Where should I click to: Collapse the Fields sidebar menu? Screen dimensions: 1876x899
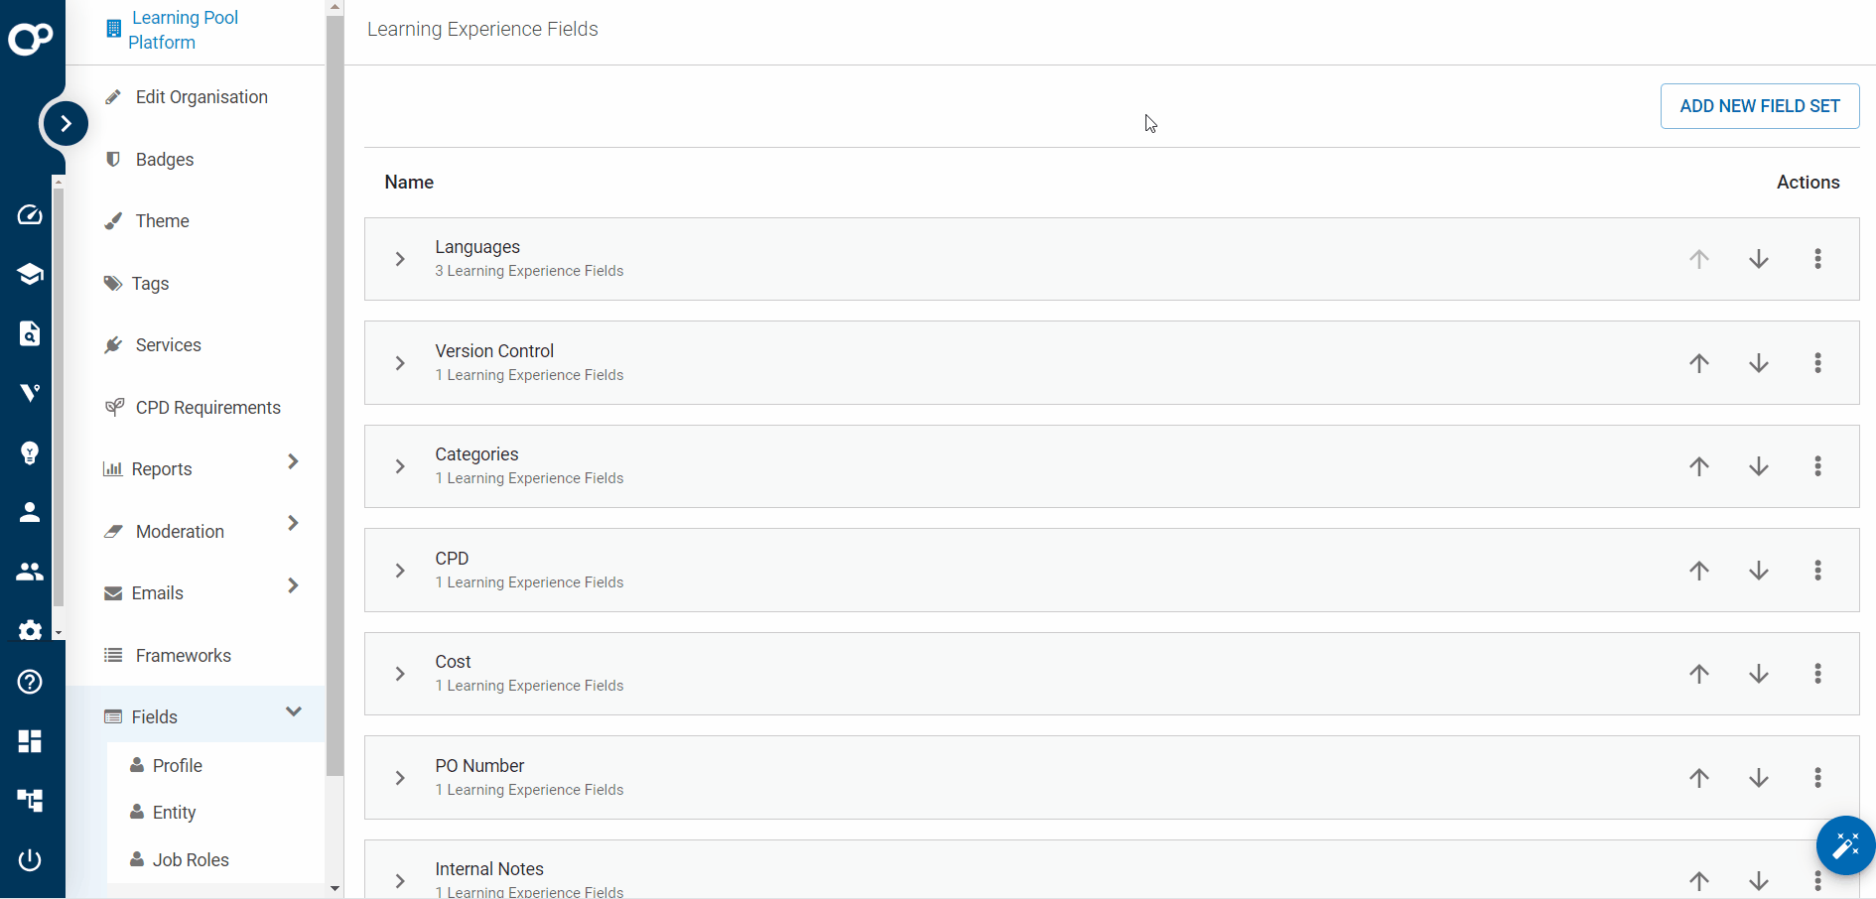pyautogui.click(x=294, y=711)
